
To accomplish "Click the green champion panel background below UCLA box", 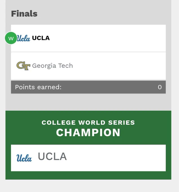I will pyautogui.click(x=89, y=175).
